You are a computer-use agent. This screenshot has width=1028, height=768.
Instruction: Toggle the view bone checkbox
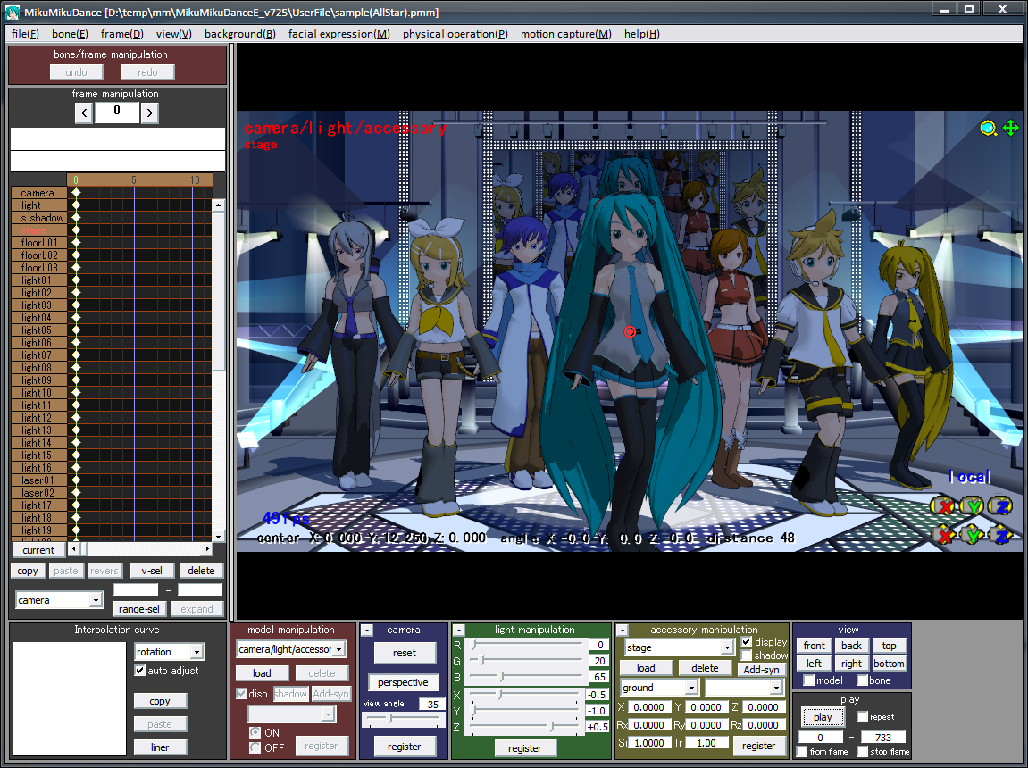[x=862, y=680]
